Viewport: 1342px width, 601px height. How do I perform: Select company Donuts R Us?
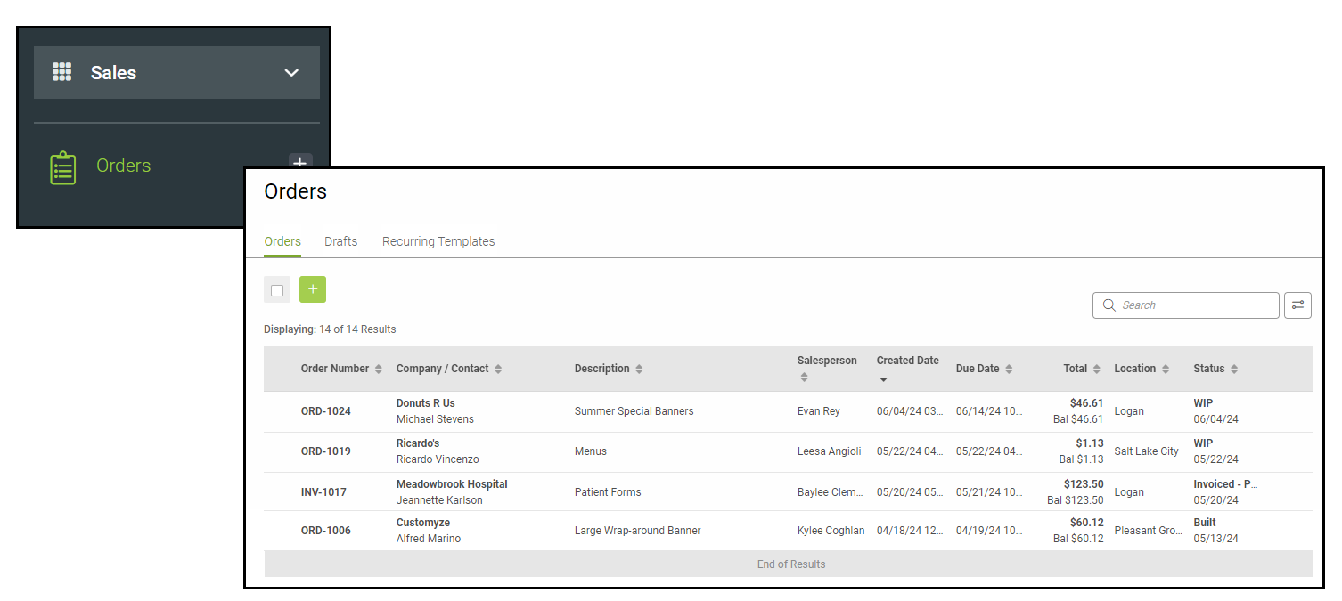pyautogui.click(x=426, y=403)
